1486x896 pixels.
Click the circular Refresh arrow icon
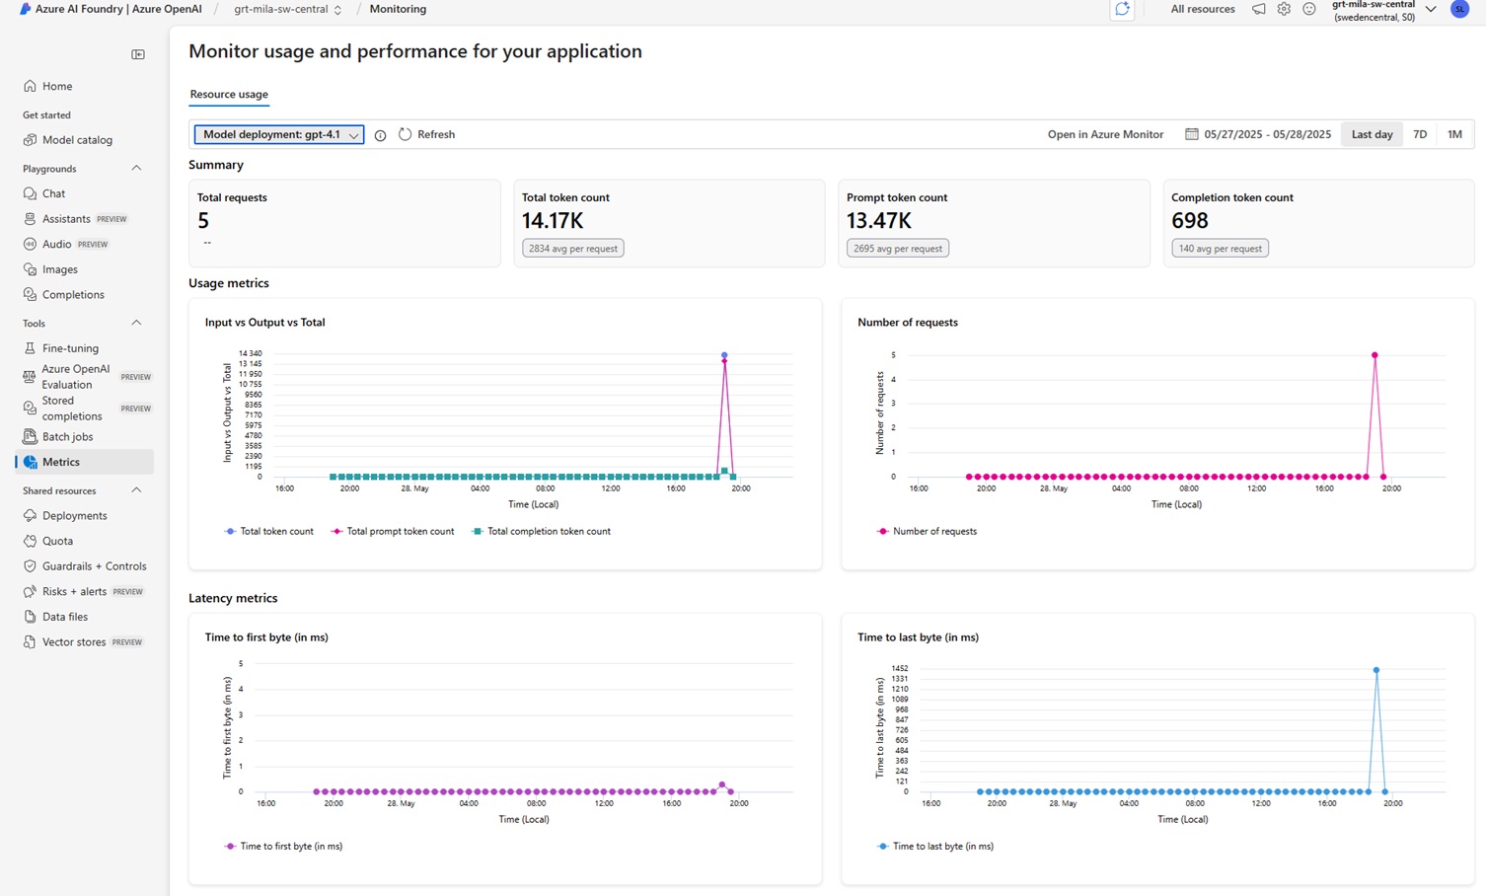point(405,134)
